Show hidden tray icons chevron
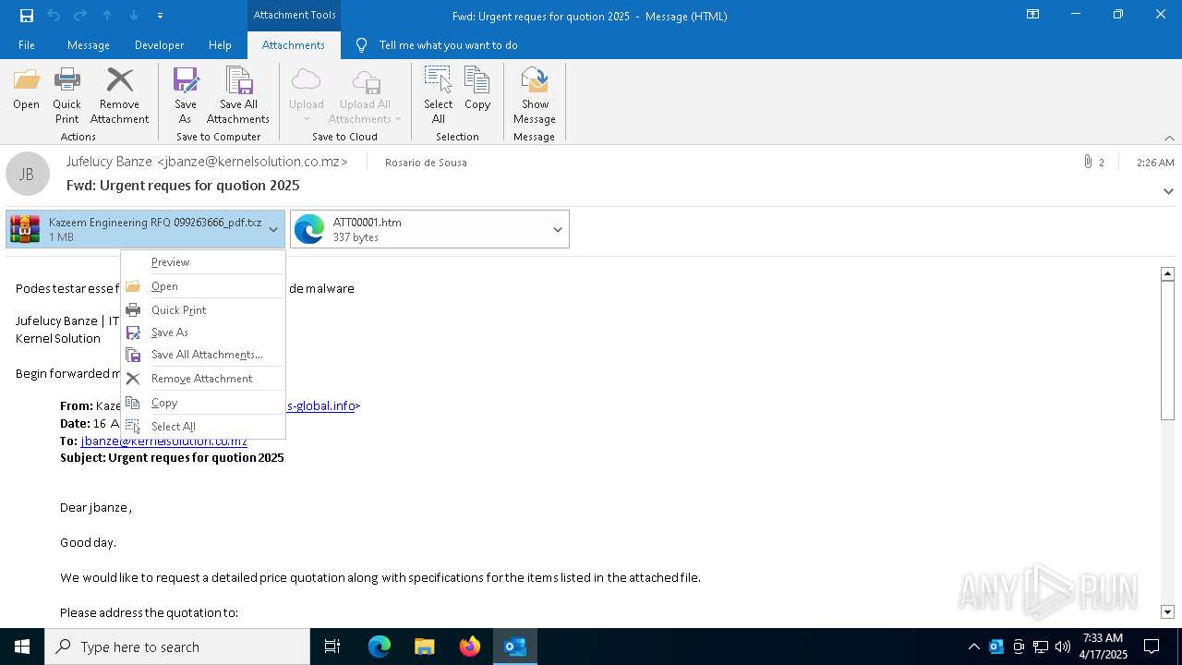Screen dimensions: 1182x665 [x=973, y=647]
